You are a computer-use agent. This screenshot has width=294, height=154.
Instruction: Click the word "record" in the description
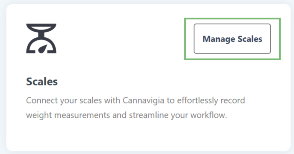click(x=235, y=100)
